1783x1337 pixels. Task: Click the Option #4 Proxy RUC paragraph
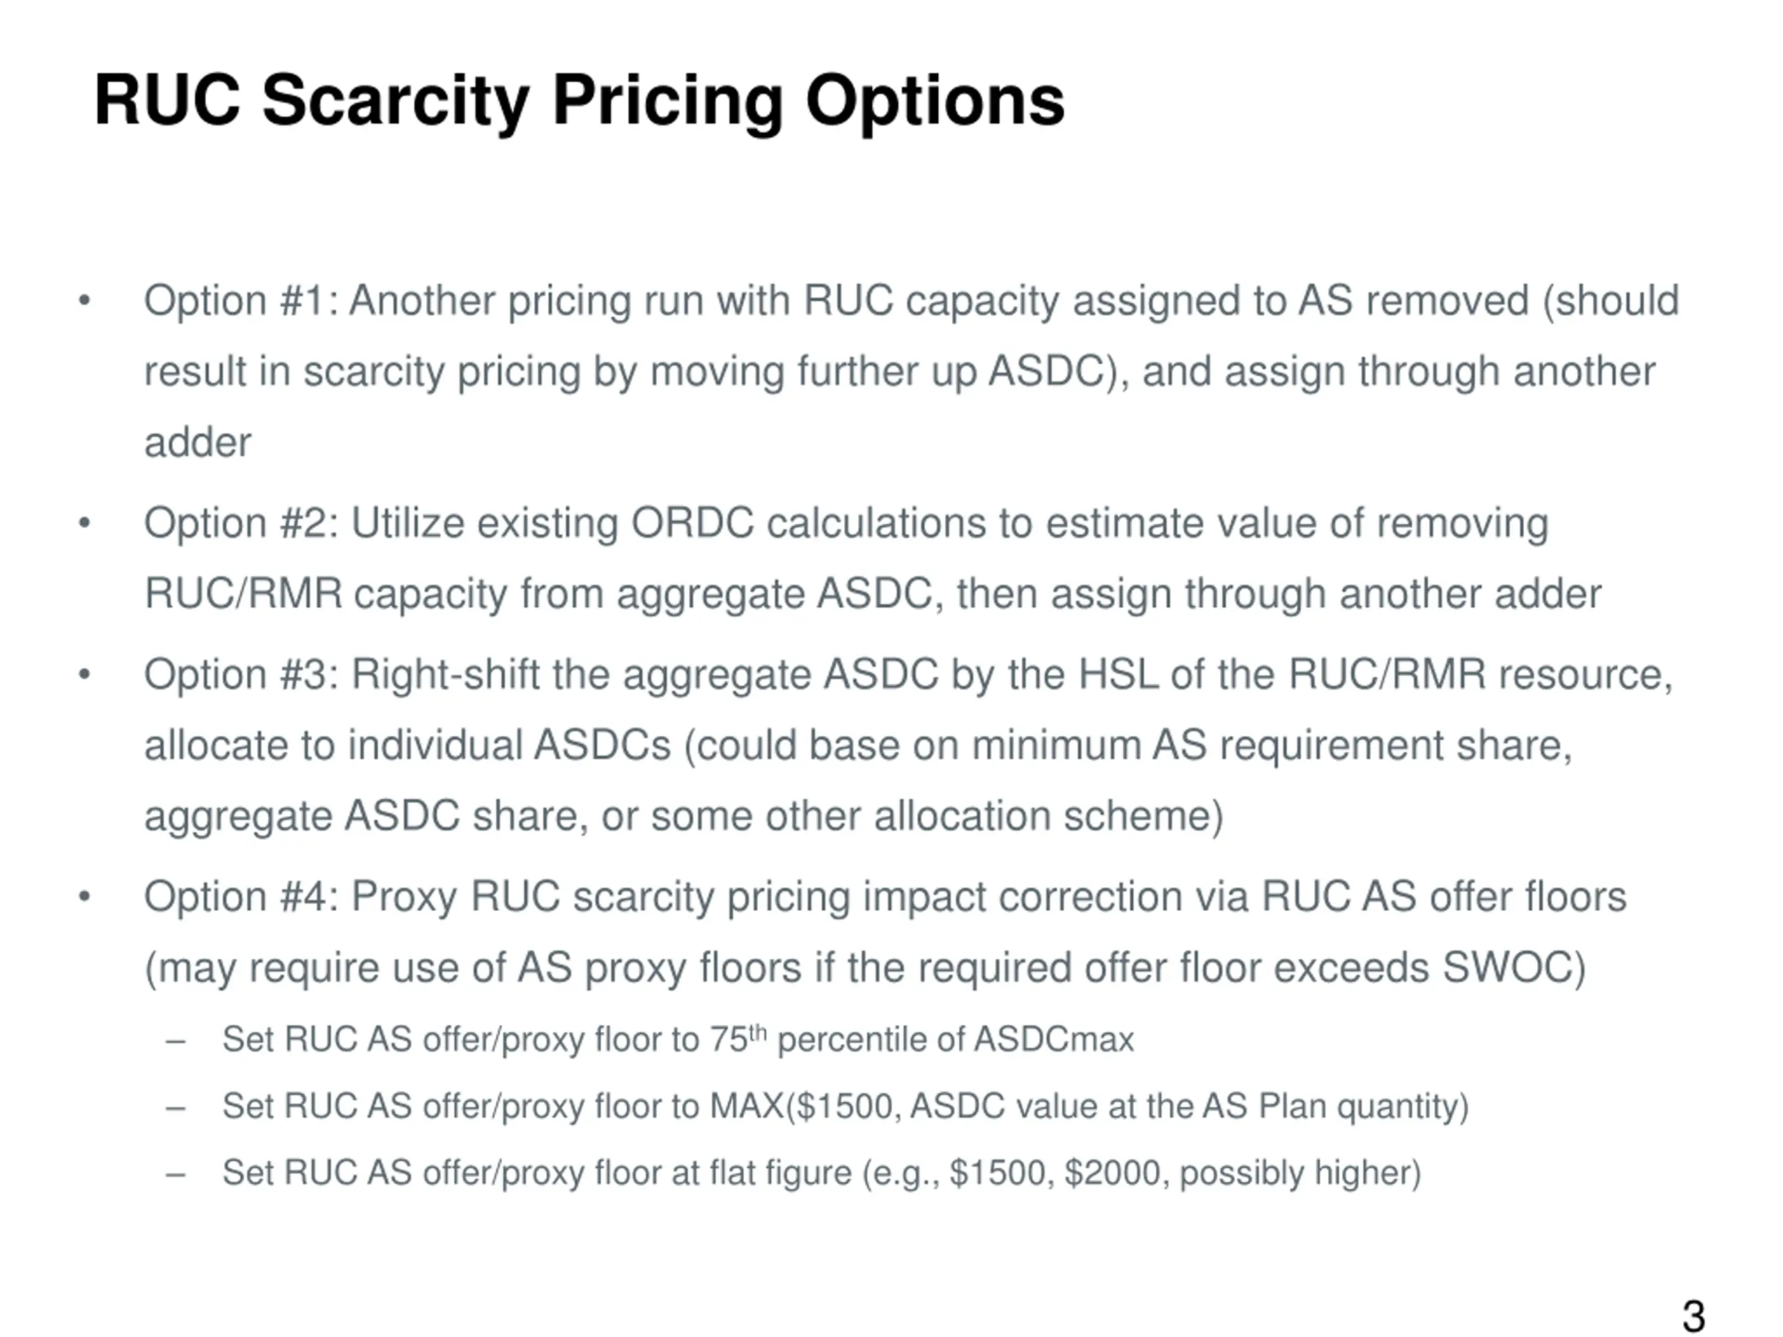pyautogui.click(x=885, y=932)
